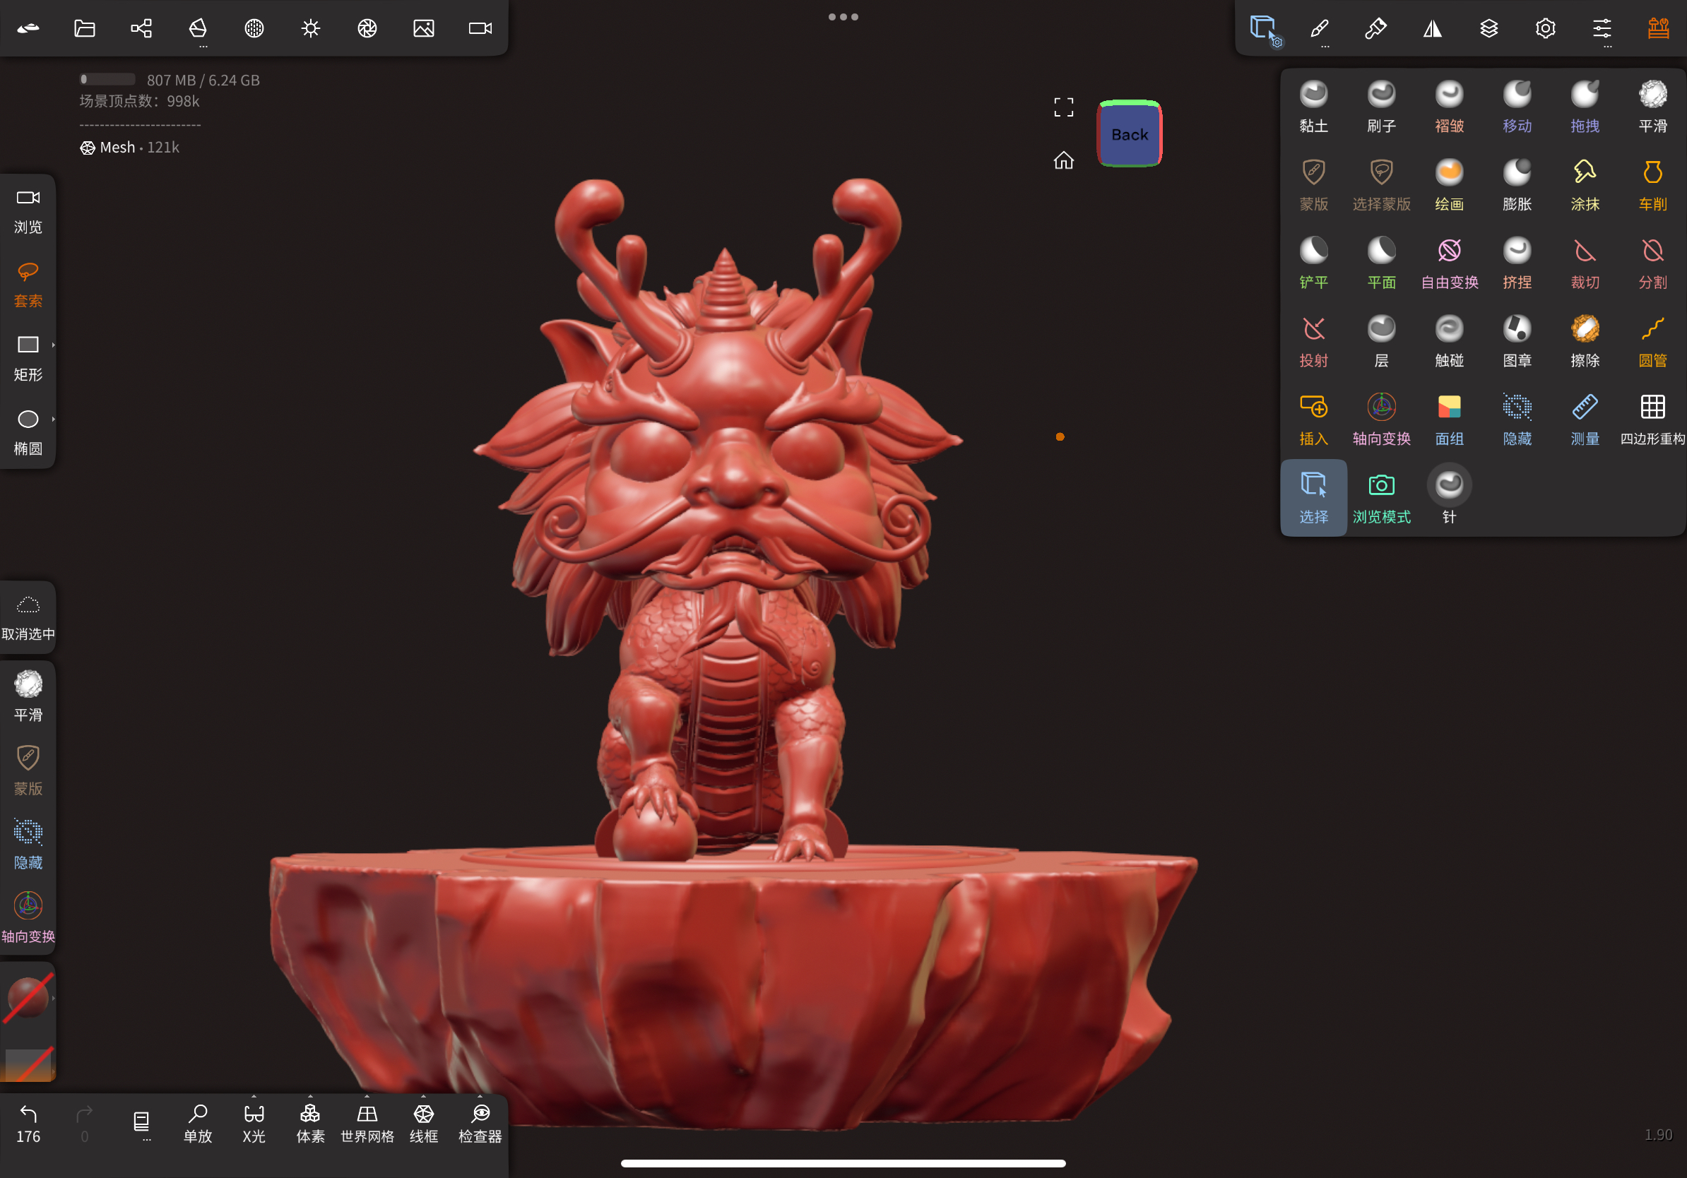Click the Back view orientation cube
Viewport: 1687px width, 1178px height.
click(1129, 133)
